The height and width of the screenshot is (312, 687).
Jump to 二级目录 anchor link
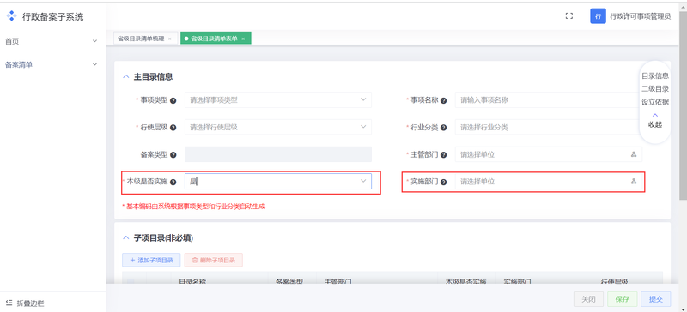click(655, 89)
